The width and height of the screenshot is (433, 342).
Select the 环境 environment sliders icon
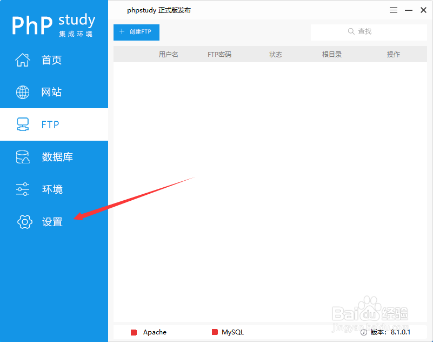[22, 189]
